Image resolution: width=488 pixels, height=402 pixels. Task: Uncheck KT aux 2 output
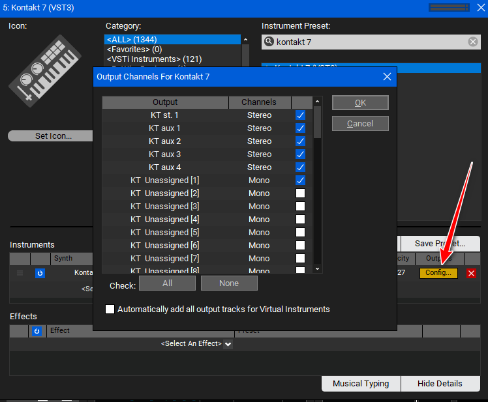tap(300, 141)
